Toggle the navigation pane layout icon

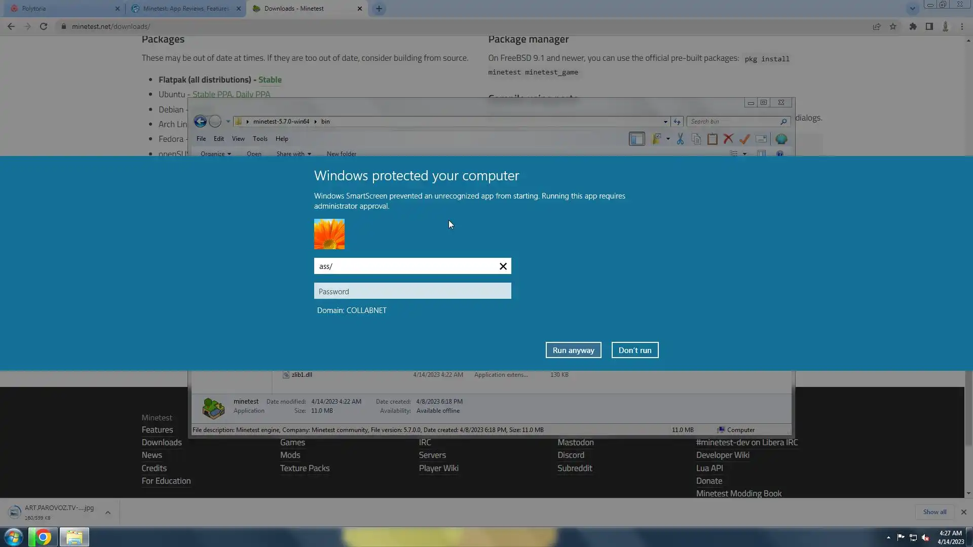pos(637,139)
